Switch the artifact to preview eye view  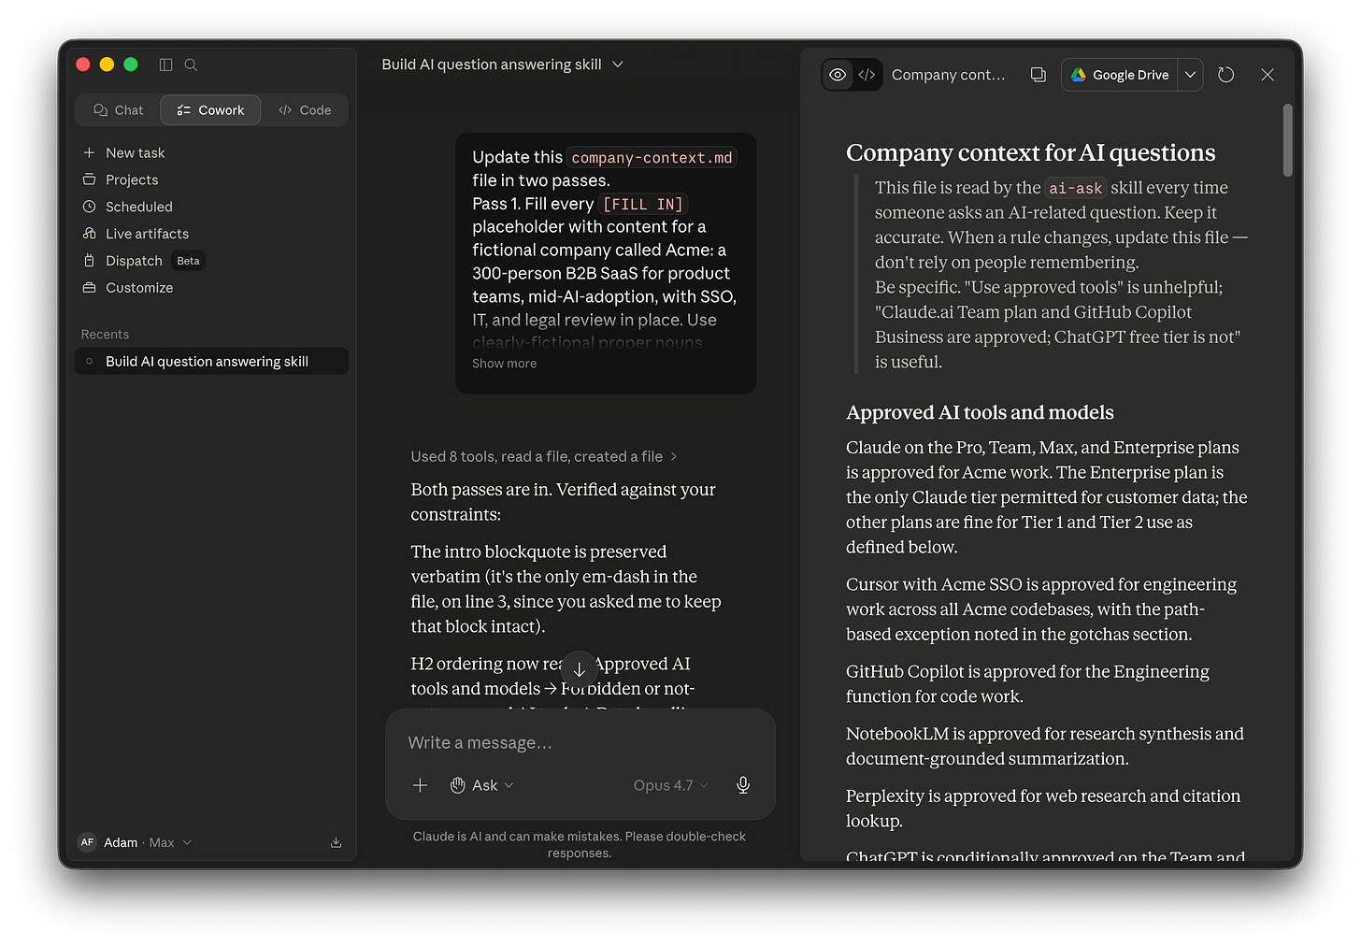point(838,75)
